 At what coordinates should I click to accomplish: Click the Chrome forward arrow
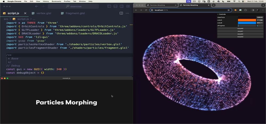click(141, 10)
